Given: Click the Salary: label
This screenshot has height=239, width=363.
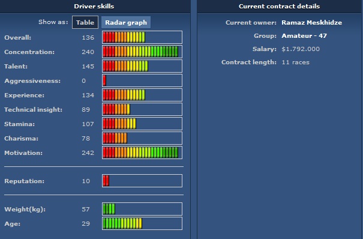Looking at the screenshot, I should (265, 49).
